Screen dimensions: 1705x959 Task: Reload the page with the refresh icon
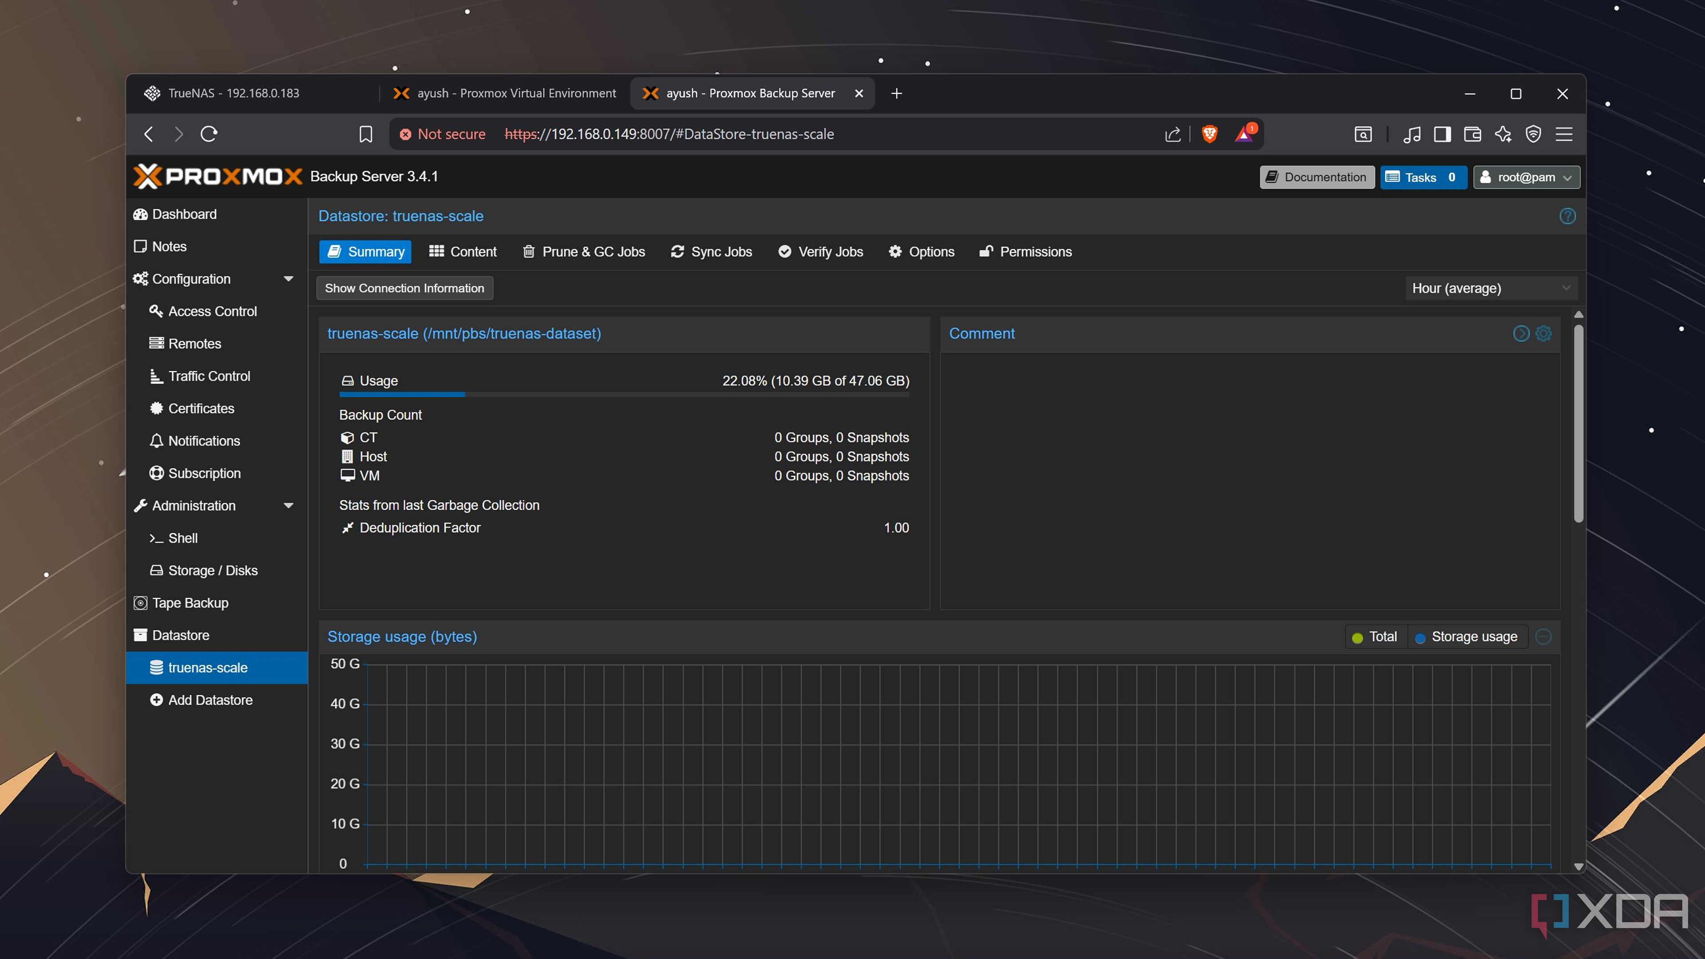209,135
